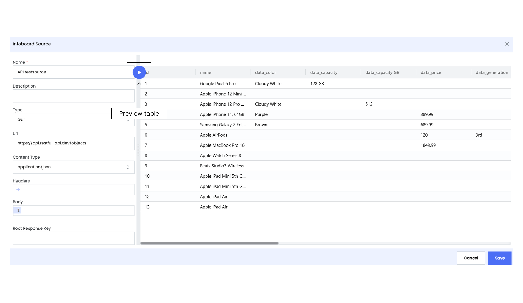
Task: Click the 1849.99 price cell
Action: [x=444, y=145]
